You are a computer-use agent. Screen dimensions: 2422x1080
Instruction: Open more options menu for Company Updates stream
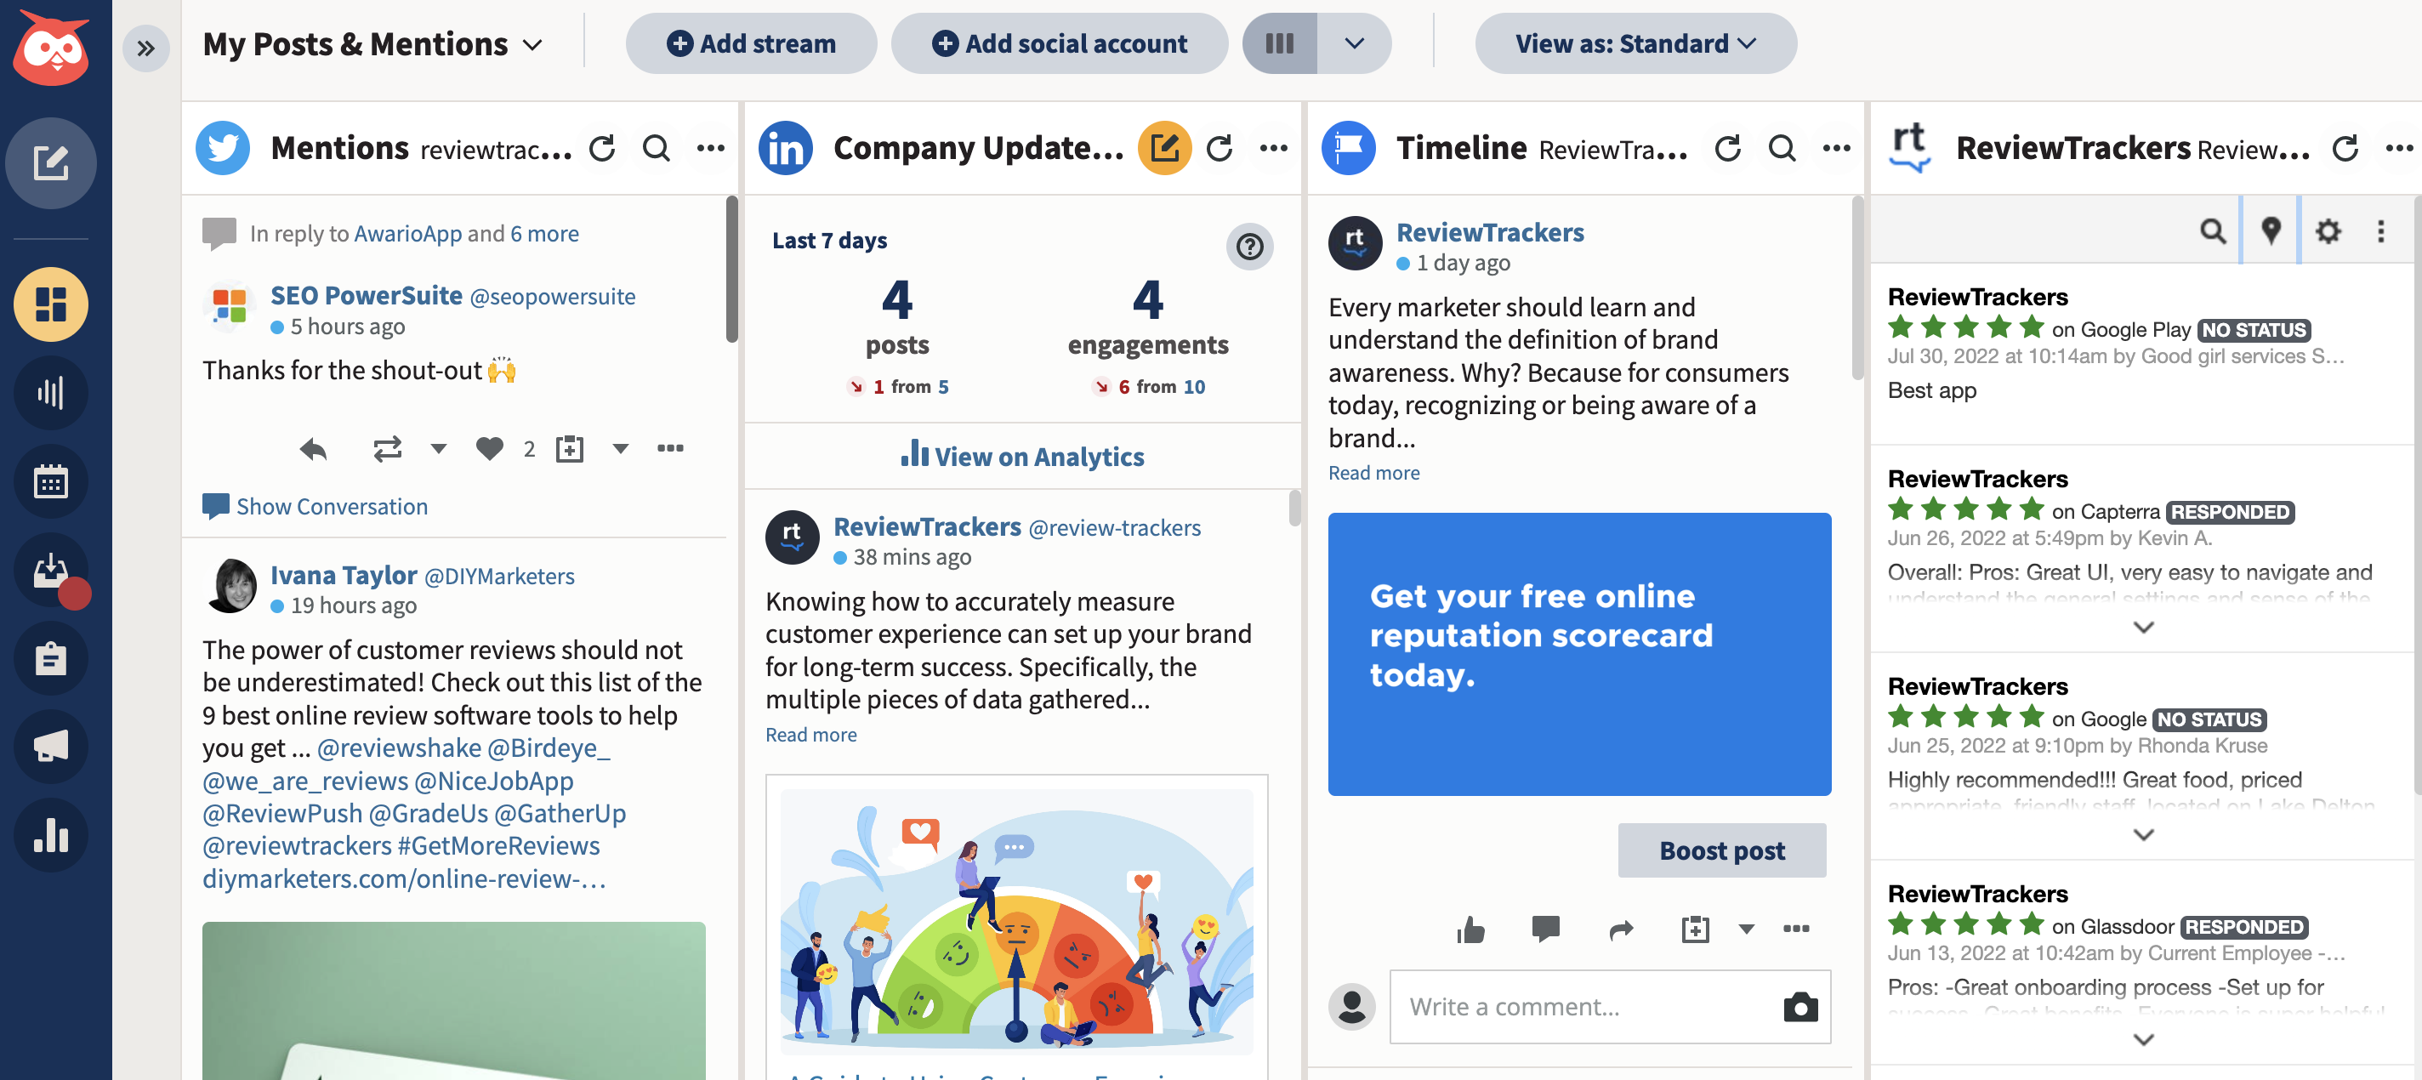[1273, 148]
